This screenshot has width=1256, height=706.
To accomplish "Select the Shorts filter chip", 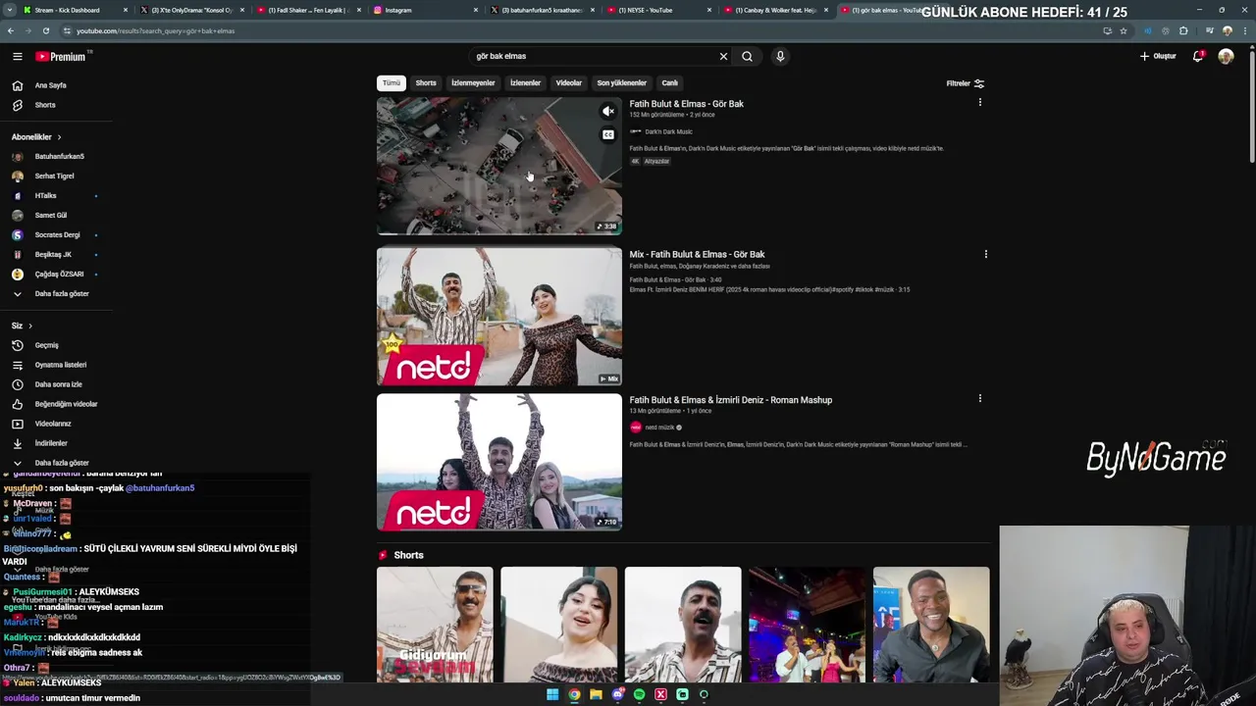I will [x=426, y=83].
